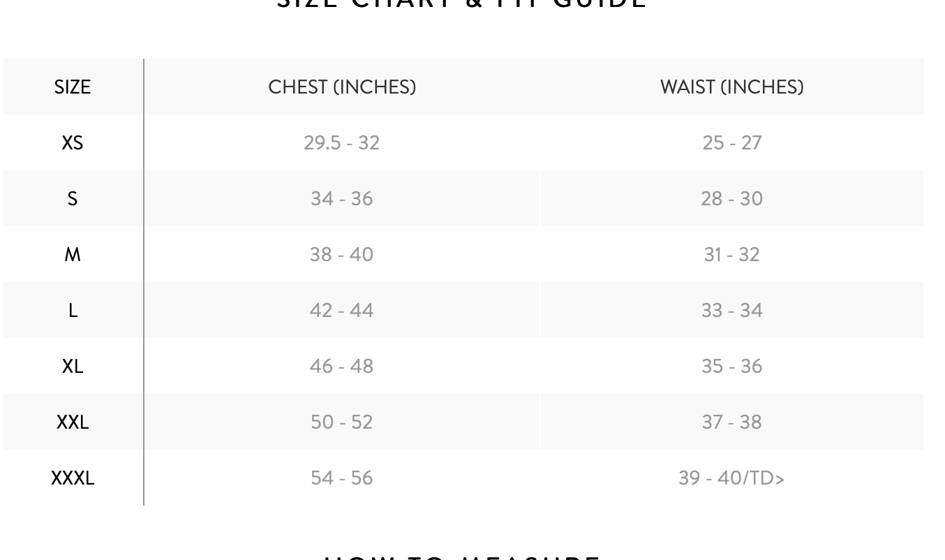Select the 34 - 36 chest value

click(342, 199)
